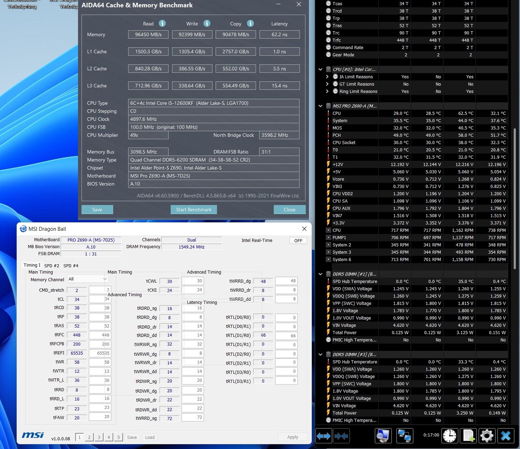The width and height of the screenshot is (520, 449).
Task: Select profile 2 button in MSI Dragon Ball
Action: click(x=89, y=437)
